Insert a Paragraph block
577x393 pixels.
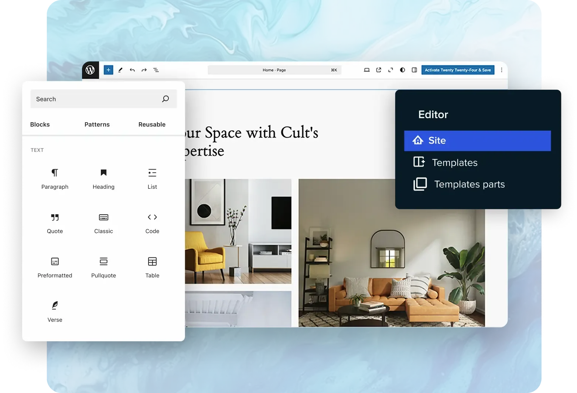tap(55, 178)
